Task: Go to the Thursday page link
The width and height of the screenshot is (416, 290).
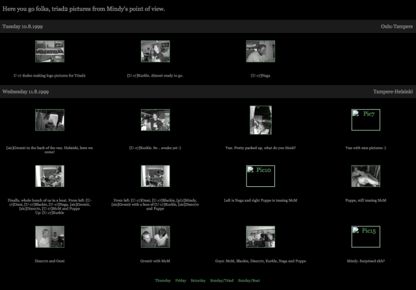Action: 162,280
